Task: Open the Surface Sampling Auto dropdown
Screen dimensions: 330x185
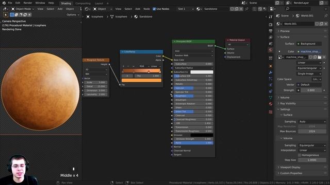Action: click(x=312, y=122)
